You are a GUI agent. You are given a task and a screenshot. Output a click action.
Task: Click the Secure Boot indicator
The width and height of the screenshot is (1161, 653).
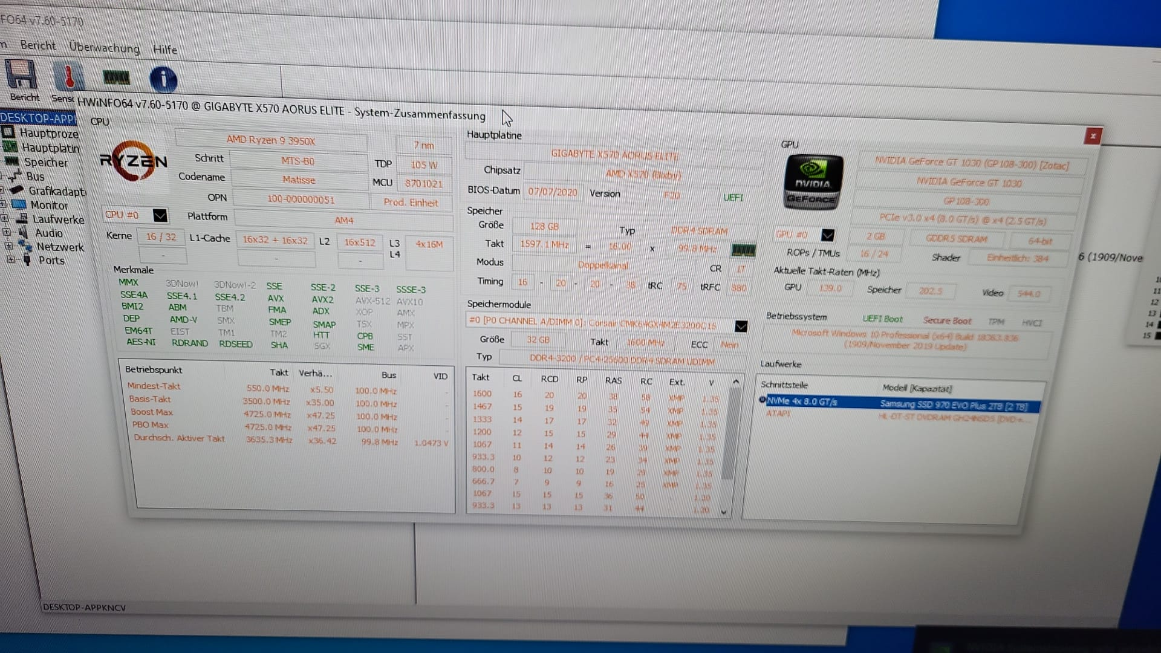(947, 320)
